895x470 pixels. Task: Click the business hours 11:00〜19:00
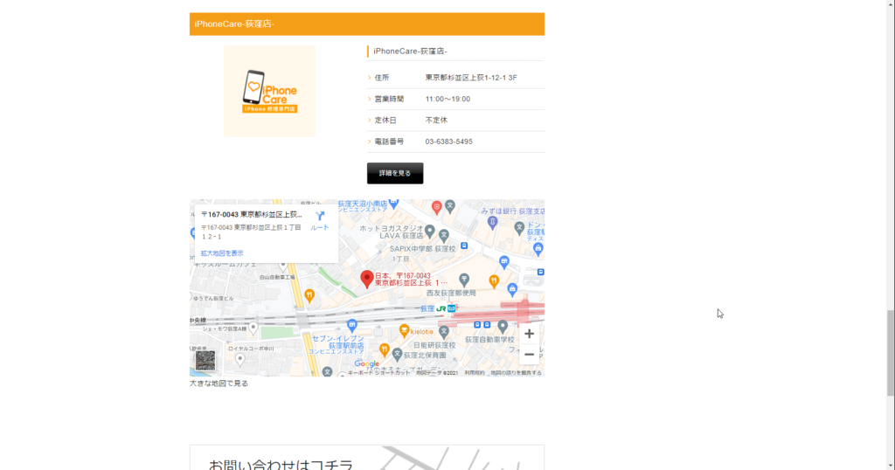(447, 99)
